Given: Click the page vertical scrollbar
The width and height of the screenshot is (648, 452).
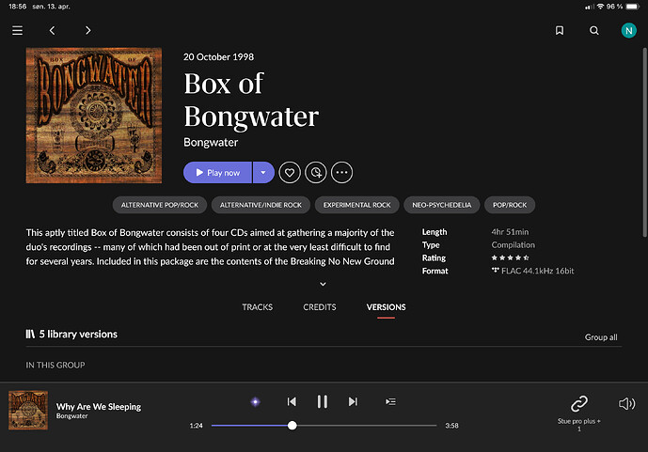Looking at the screenshot, I should [x=644, y=143].
